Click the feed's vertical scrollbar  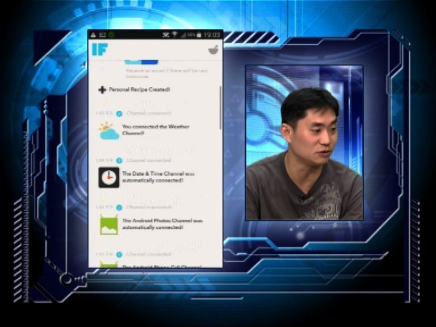tap(220, 107)
